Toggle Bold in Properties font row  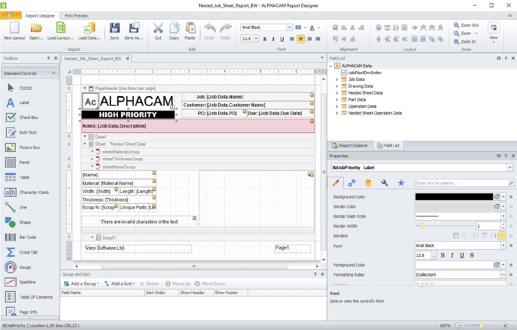(443, 255)
